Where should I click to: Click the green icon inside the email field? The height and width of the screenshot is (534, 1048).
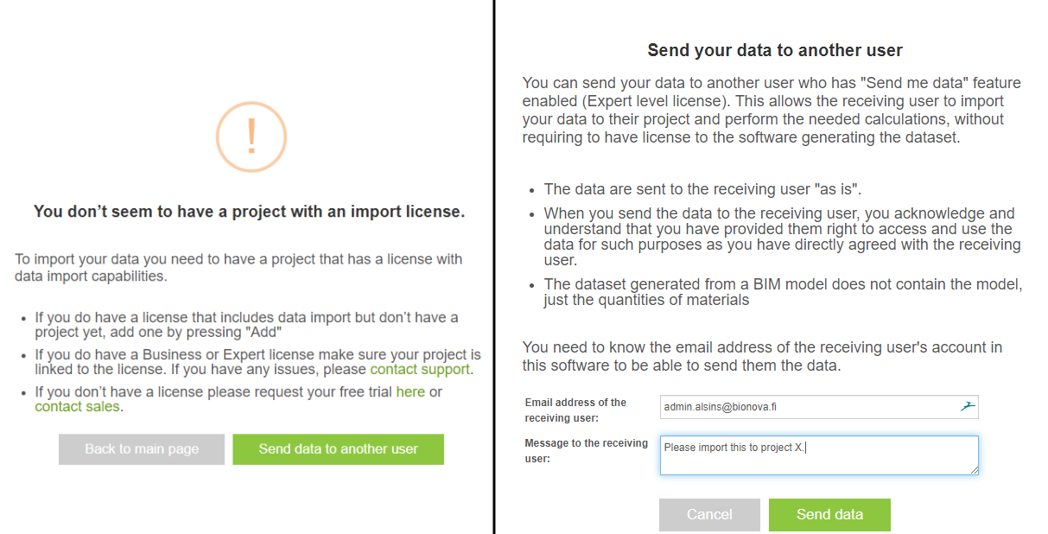[x=968, y=406]
